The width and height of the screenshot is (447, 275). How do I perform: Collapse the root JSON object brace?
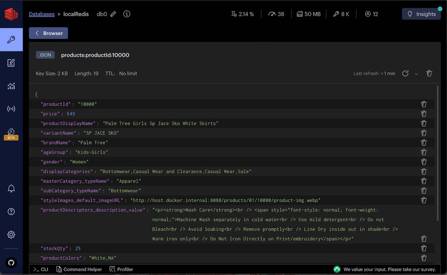pos(36,94)
